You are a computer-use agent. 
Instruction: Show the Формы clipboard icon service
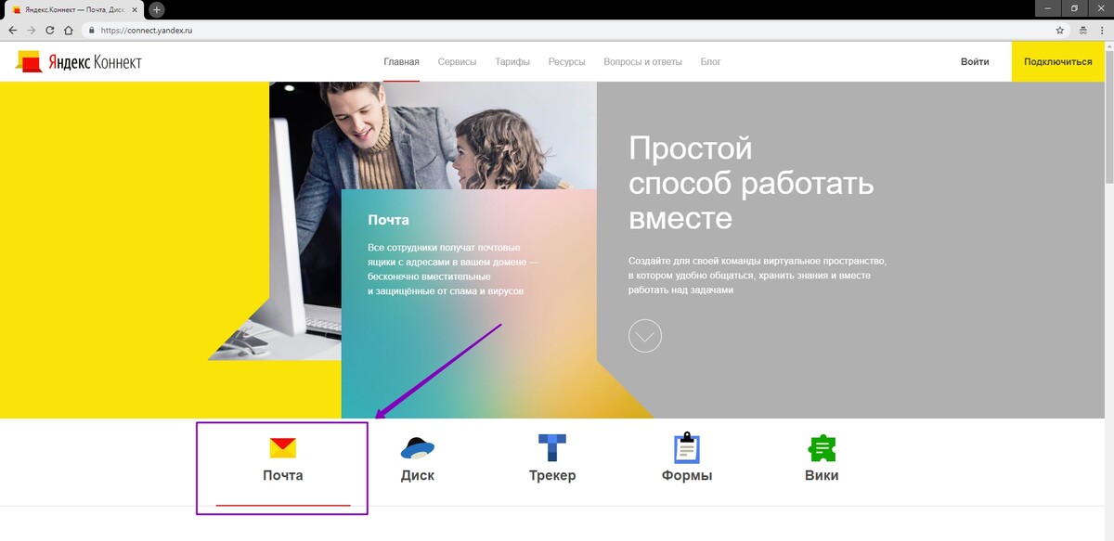(686, 447)
